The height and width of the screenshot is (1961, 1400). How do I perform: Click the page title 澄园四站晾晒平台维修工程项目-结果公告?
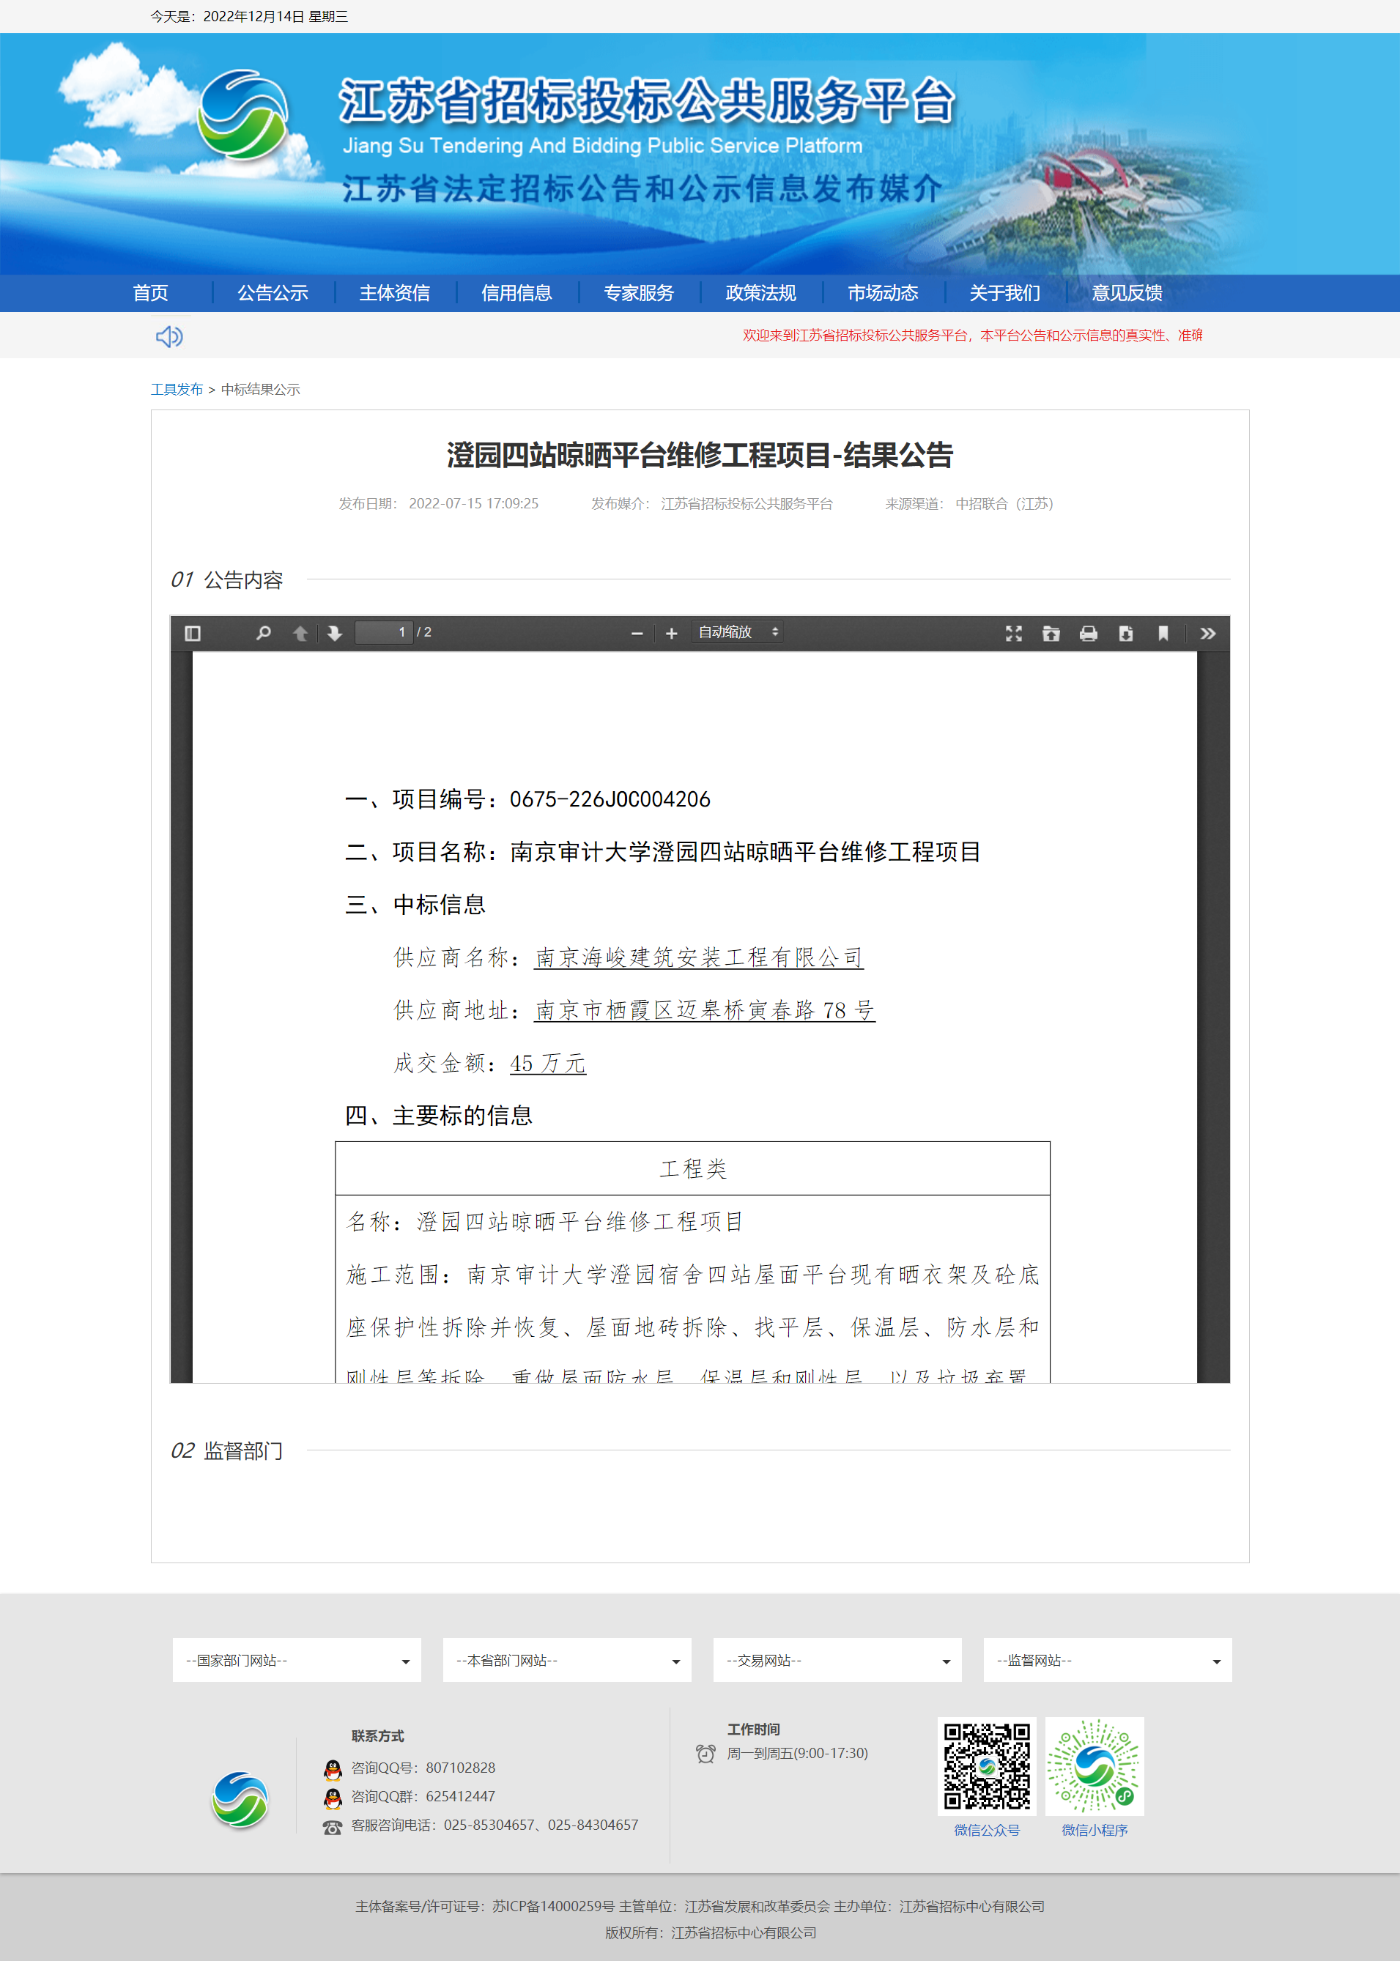point(700,455)
